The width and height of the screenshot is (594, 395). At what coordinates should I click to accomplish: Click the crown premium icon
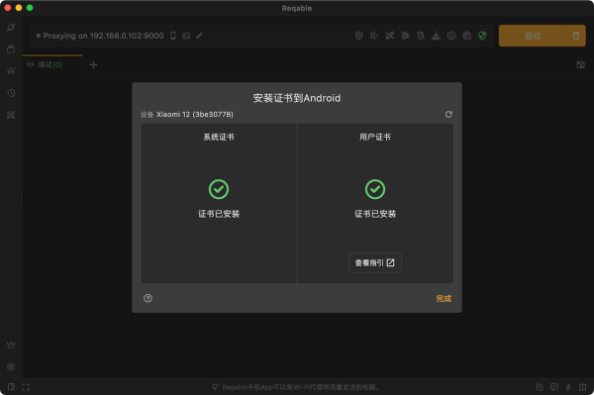[11, 346]
